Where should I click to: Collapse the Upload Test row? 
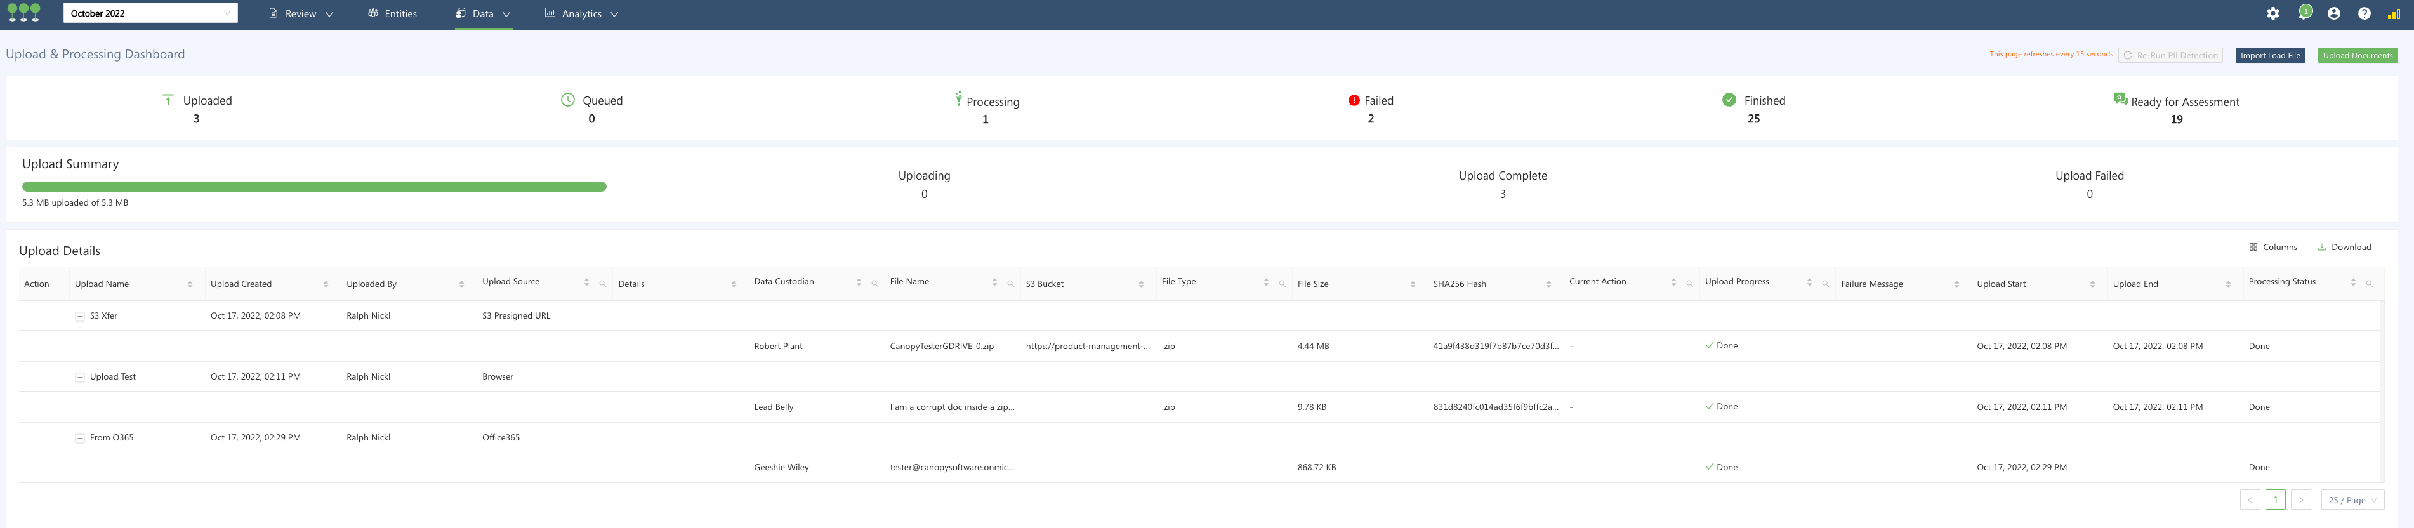(x=80, y=377)
